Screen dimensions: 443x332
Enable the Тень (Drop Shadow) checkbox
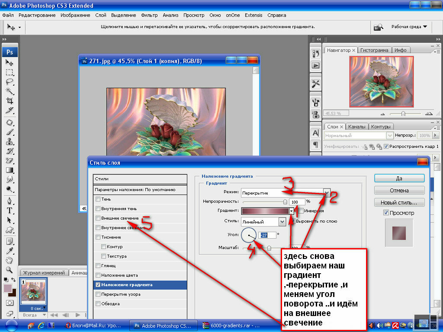pyautogui.click(x=98, y=199)
